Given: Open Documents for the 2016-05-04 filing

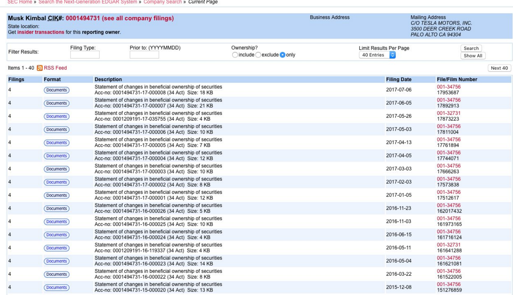Looking at the screenshot, I should [56, 261].
